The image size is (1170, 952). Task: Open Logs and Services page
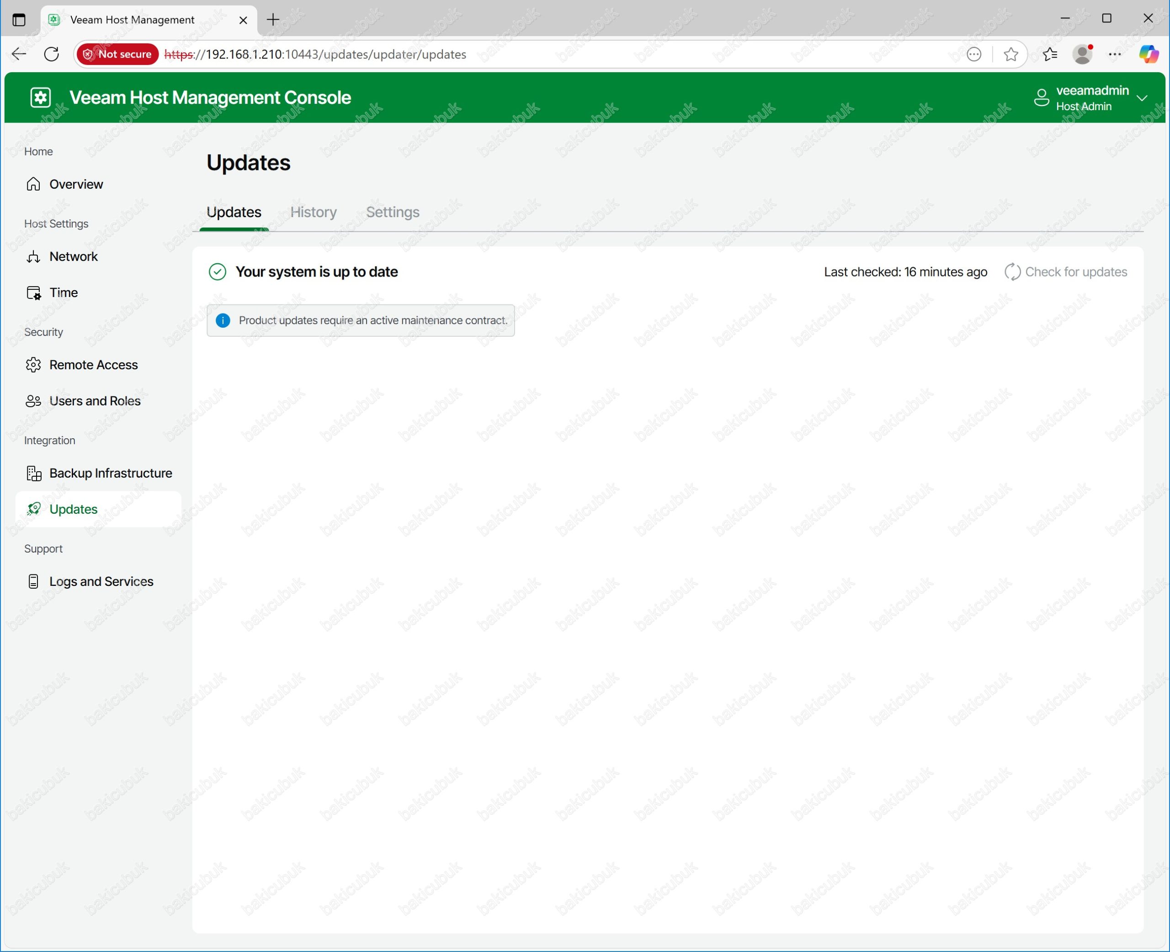(99, 581)
